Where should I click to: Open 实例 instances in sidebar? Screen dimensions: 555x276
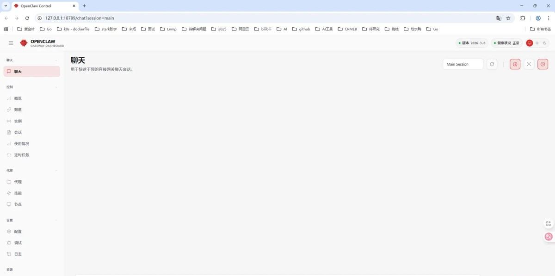tap(32, 121)
